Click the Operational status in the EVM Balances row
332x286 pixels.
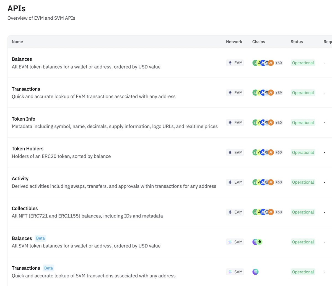pyautogui.click(x=303, y=63)
